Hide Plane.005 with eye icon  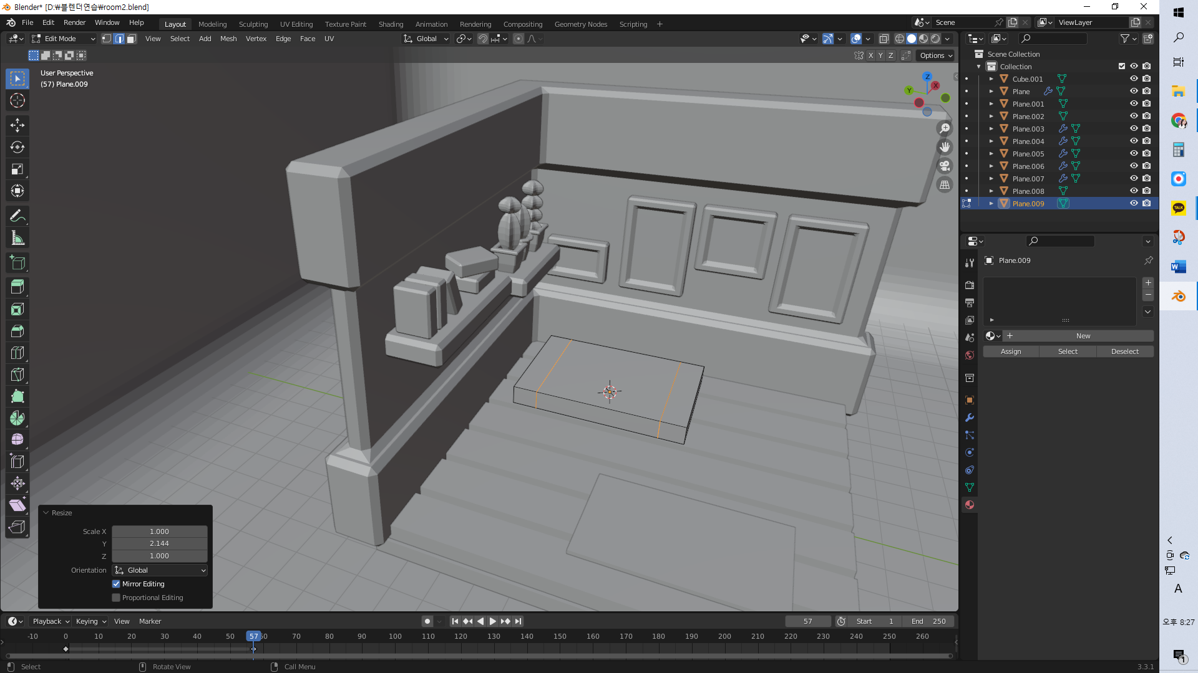tap(1134, 153)
